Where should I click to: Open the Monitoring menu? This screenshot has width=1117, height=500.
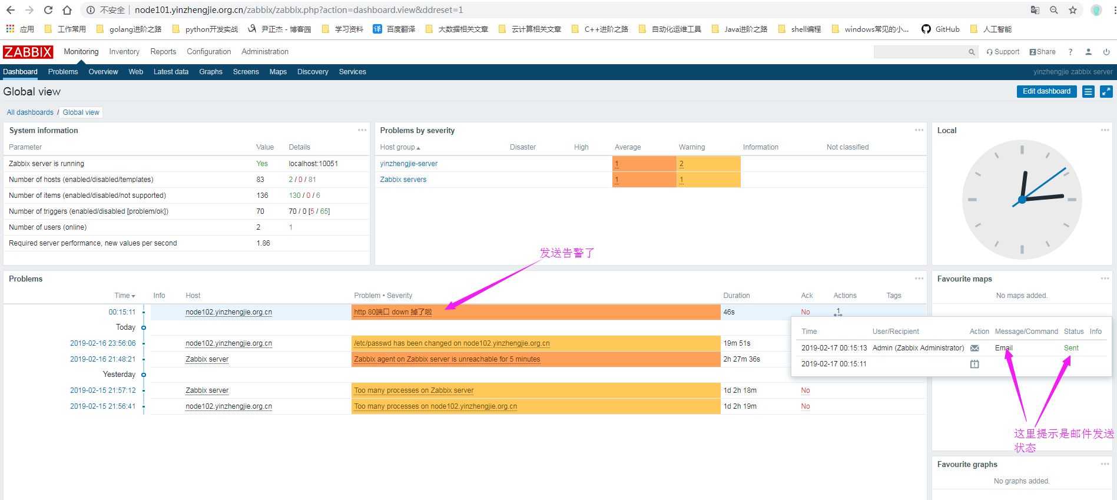(81, 52)
